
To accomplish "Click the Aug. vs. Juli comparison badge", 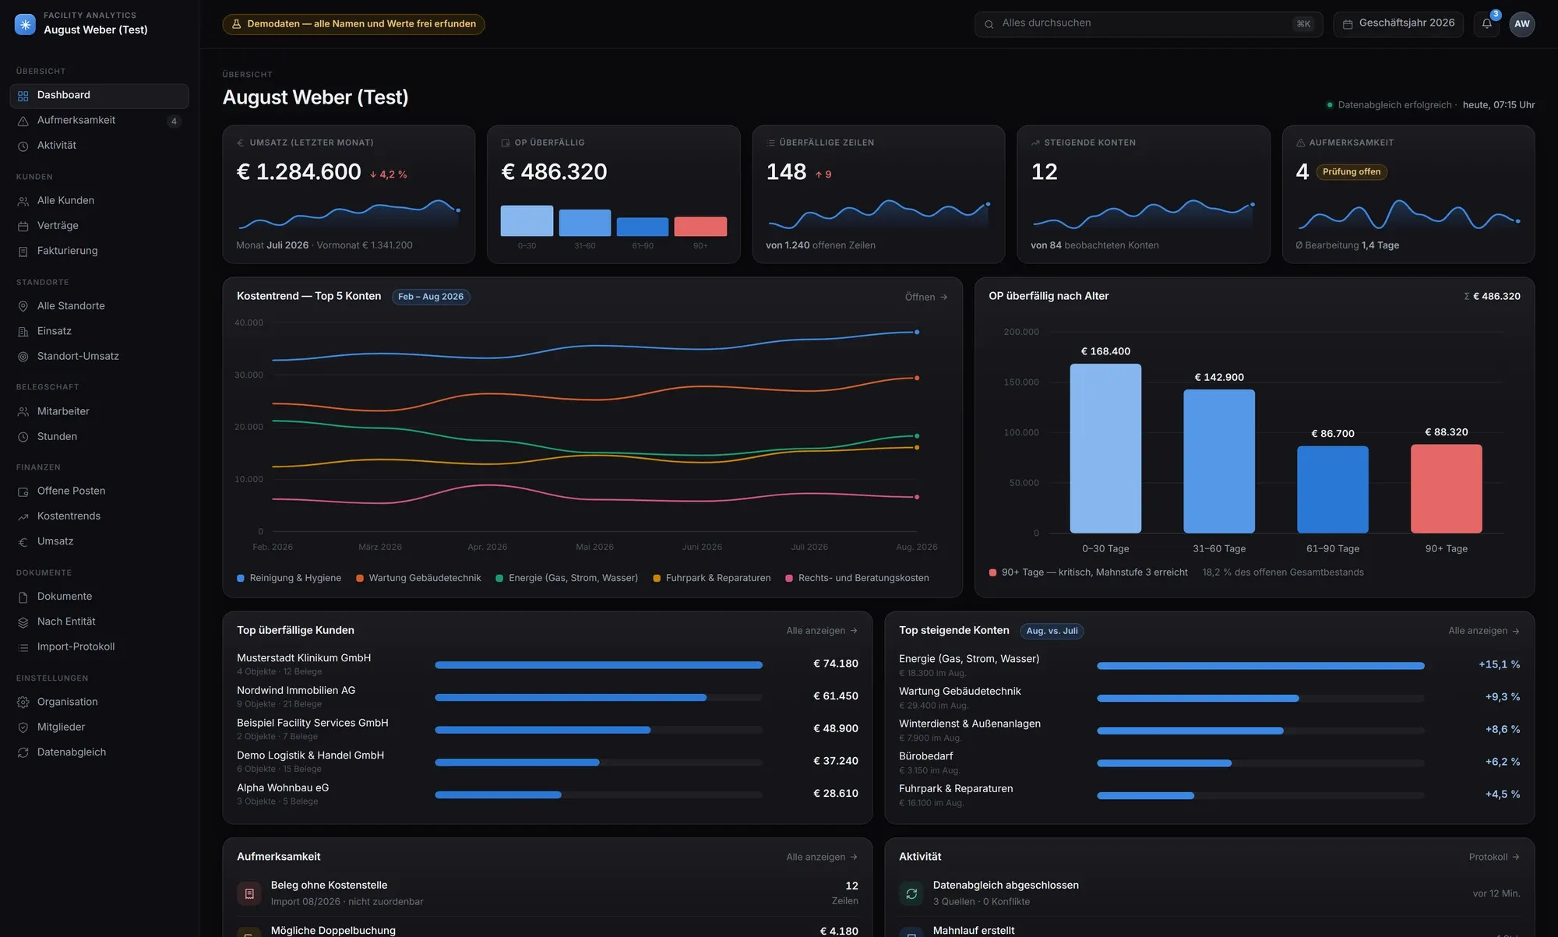I will pos(1052,631).
